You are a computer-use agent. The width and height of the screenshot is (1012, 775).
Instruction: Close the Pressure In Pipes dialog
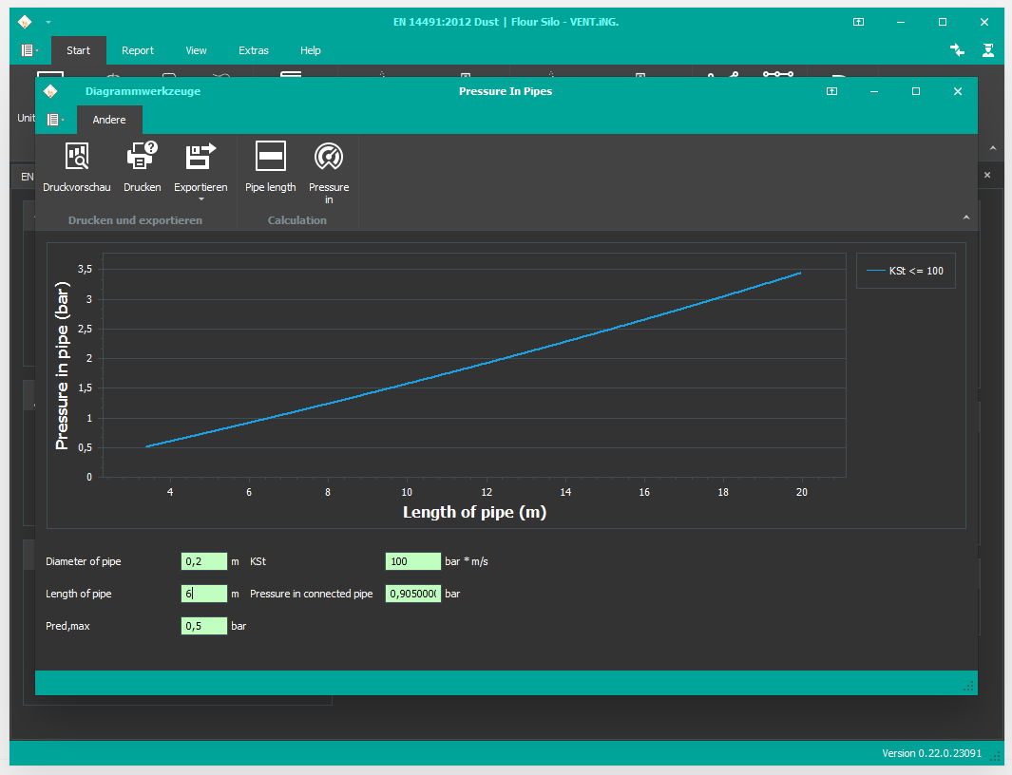(x=958, y=91)
